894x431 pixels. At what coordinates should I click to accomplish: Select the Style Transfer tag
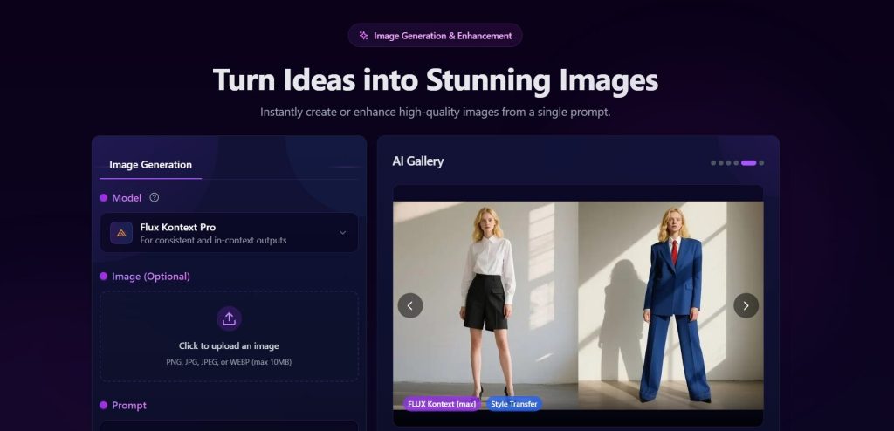coord(513,404)
